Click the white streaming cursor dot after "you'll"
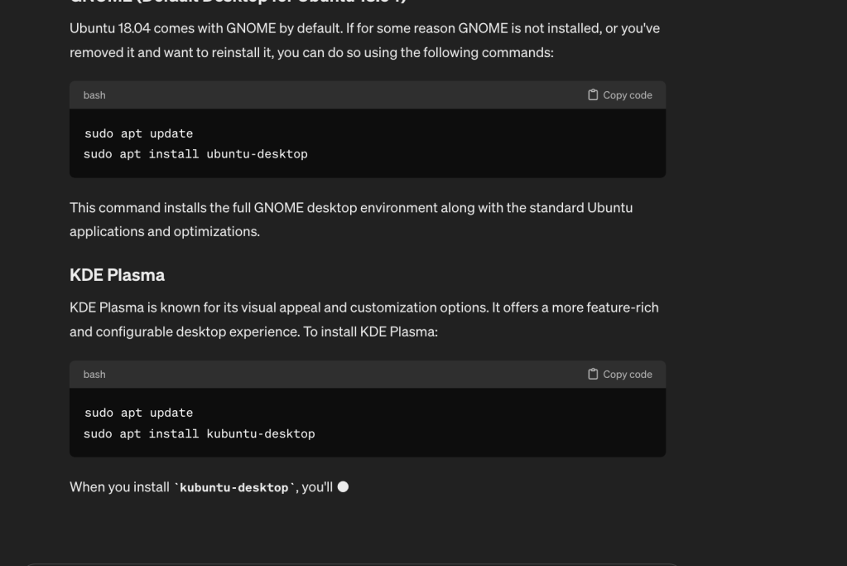 tap(343, 487)
